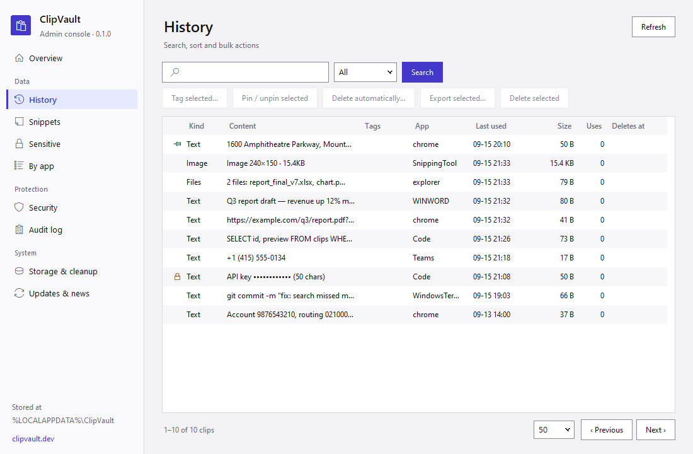This screenshot has height=454, width=693.
Task: Click the magnifier icon in search box
Action: tap(175, 72)
